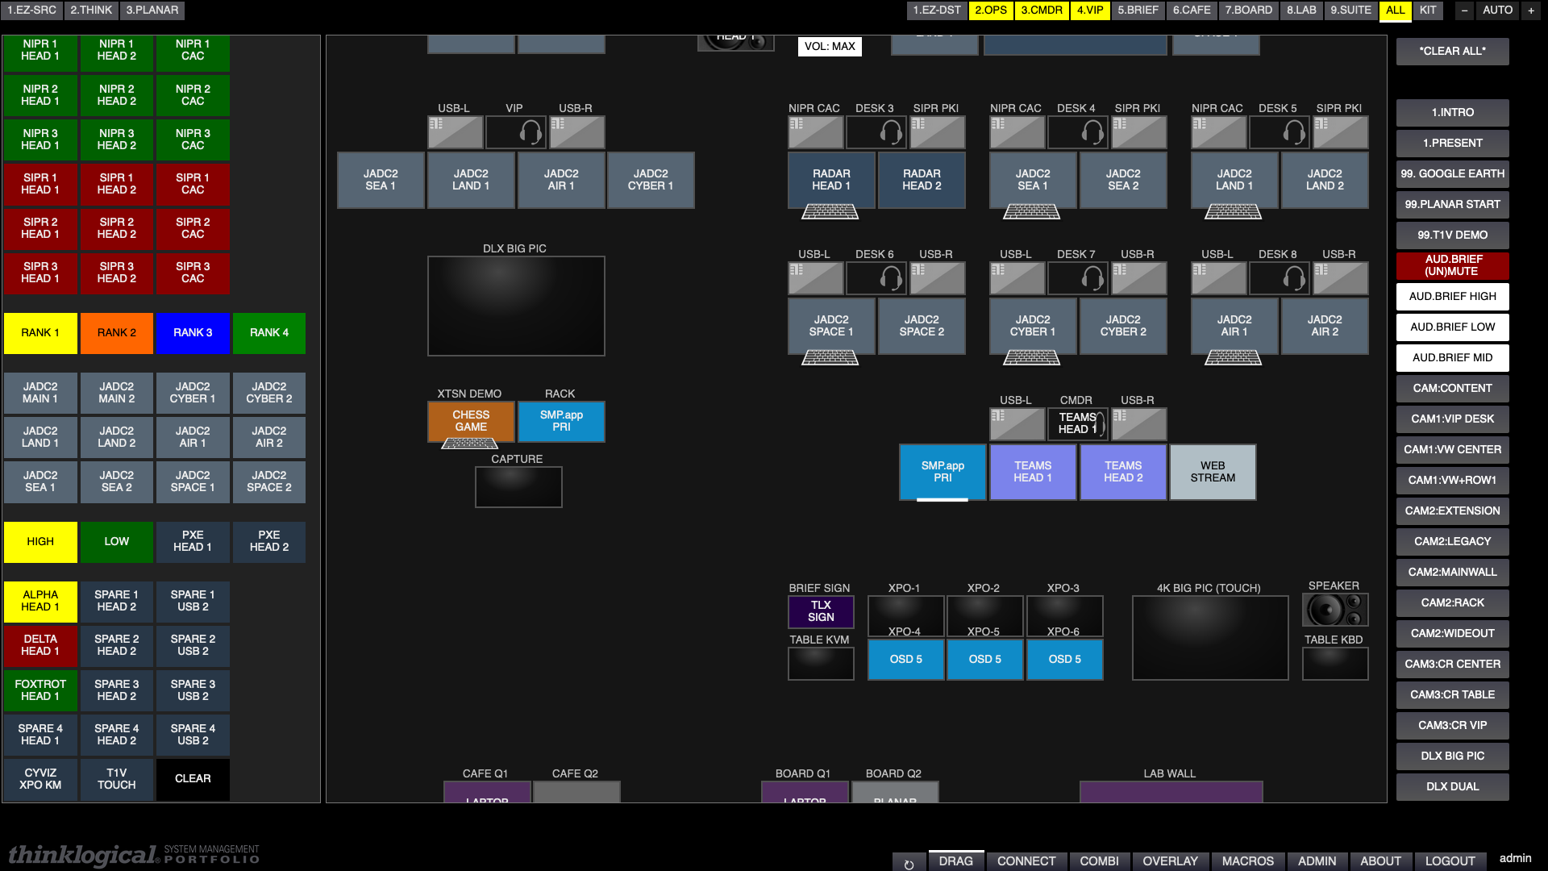Click the DESK 3 headset icon

point(876,132)
